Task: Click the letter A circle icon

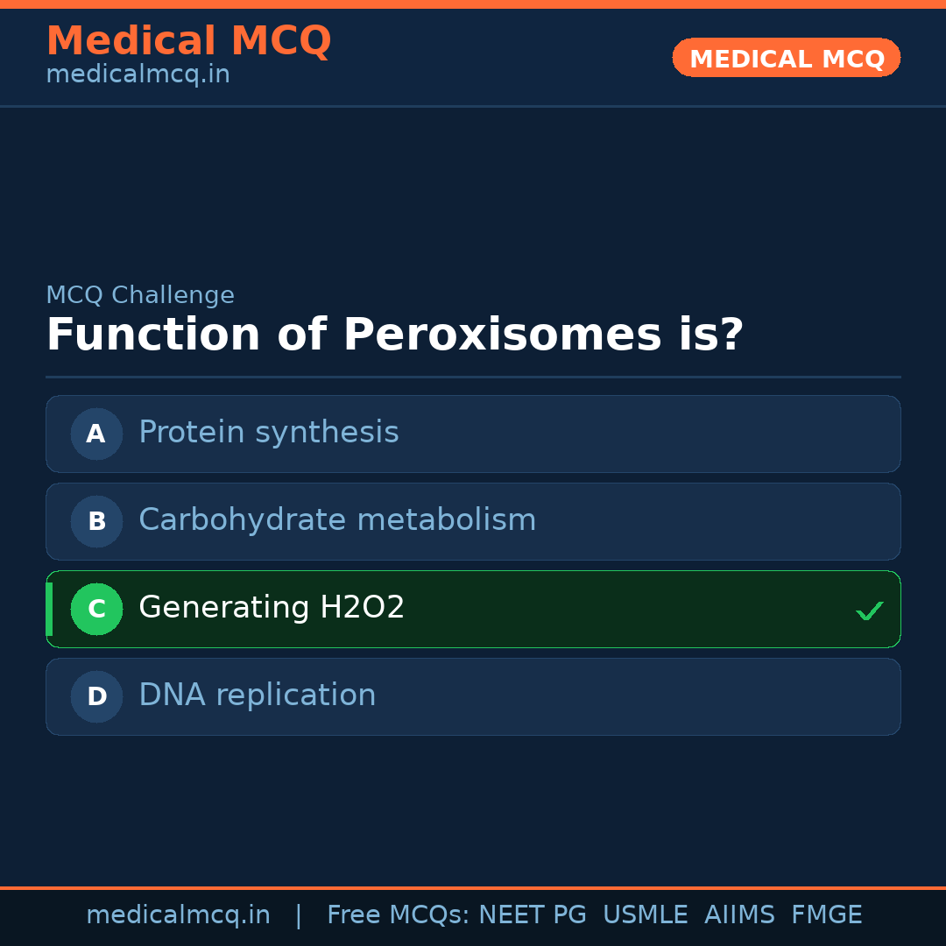Action: 96,434
